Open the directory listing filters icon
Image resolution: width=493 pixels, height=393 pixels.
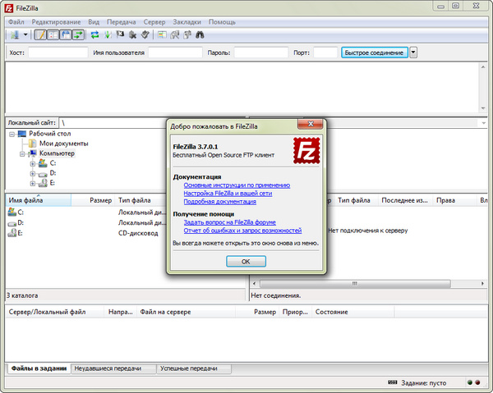click(x=161, y=35)
